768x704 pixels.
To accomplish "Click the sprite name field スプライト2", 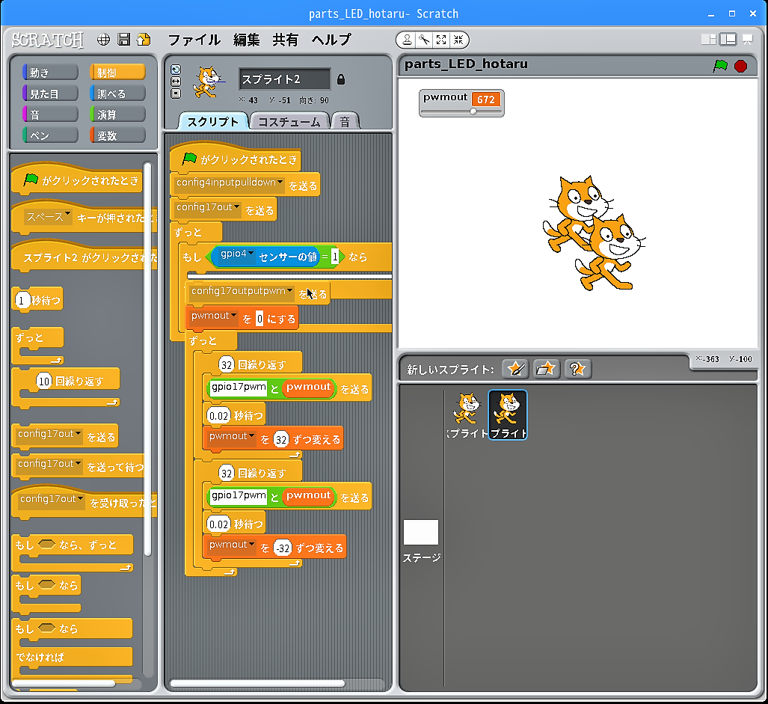I will pyautogui.click(x=285, y=79).
